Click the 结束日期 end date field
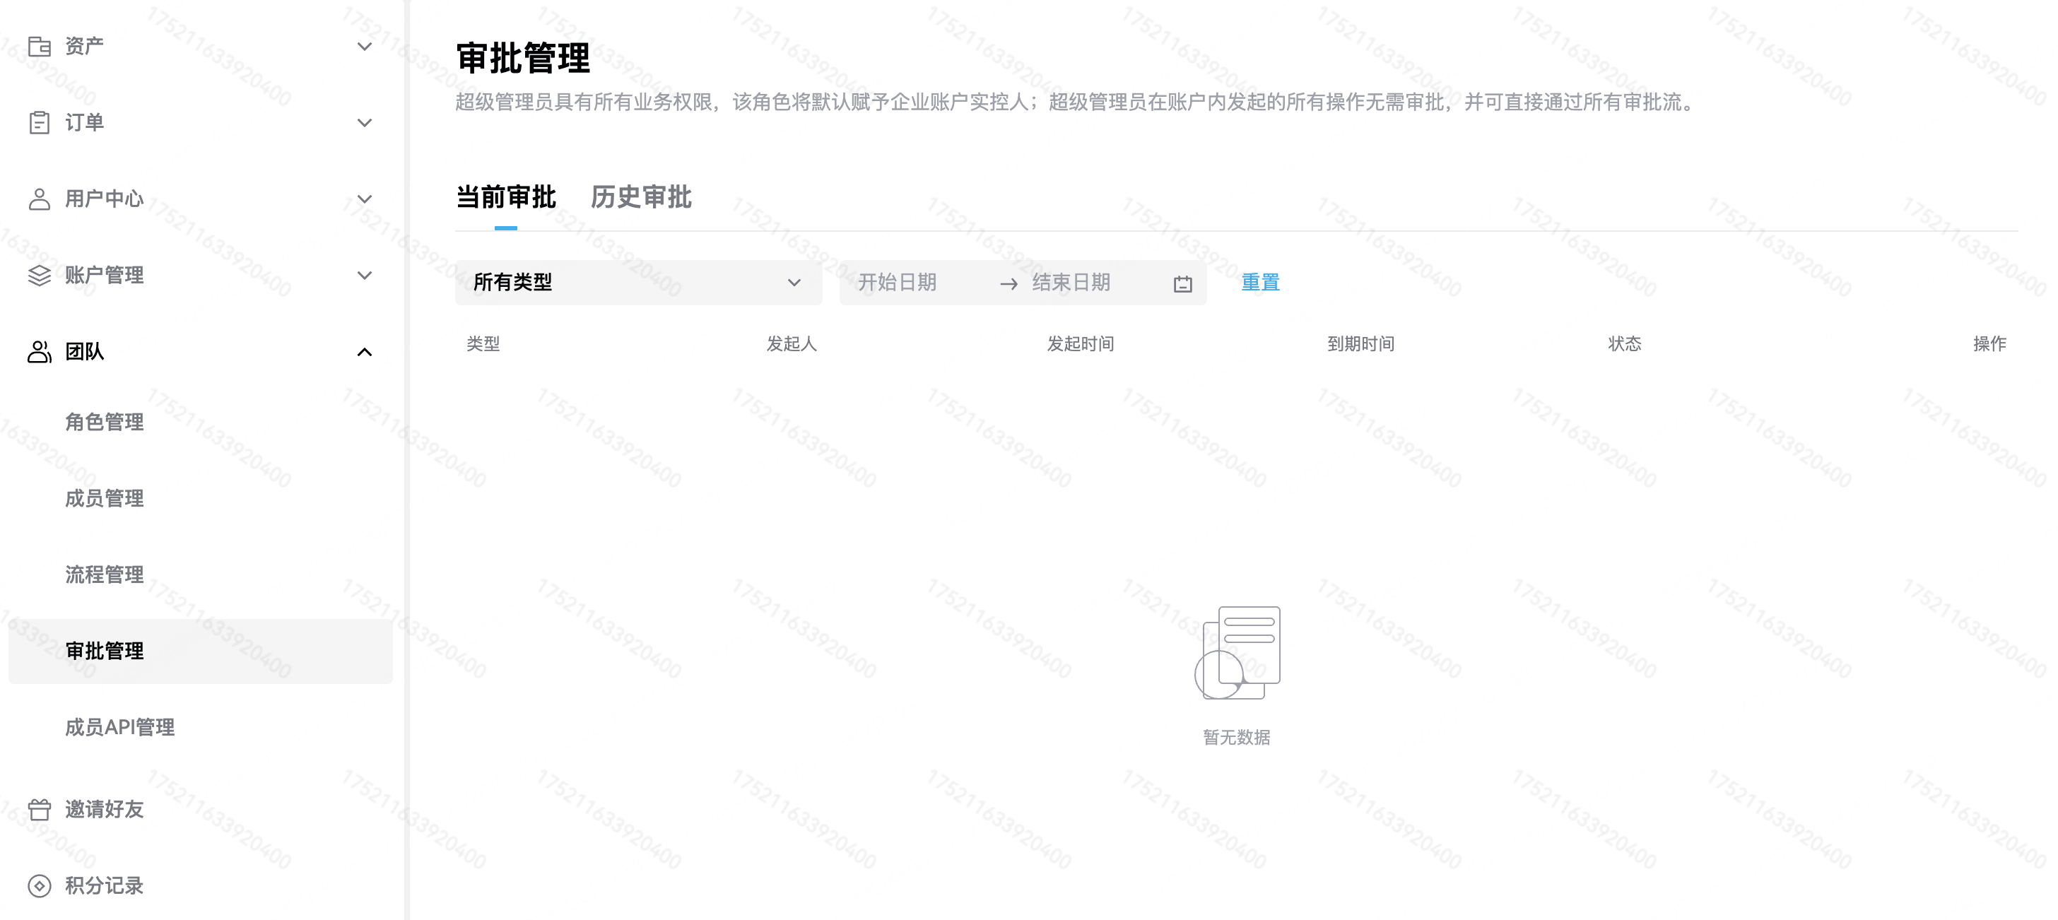Image resolution: width=2058 pixels, height=920 pixels. click(1071, 283)
